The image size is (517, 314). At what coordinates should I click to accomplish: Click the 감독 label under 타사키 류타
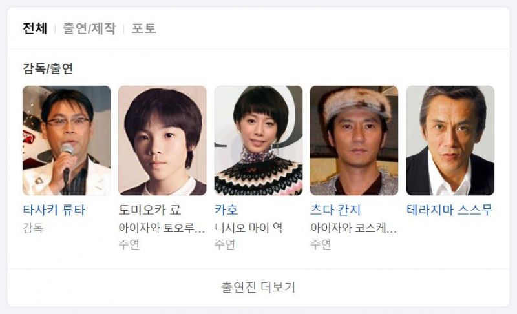(x=33, y=228)
